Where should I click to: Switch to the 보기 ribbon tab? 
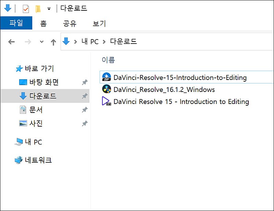click(x=99, y=23)
